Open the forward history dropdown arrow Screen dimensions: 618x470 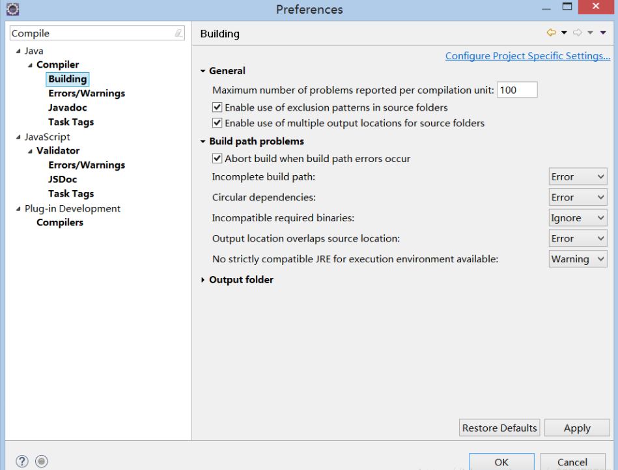[x=590, y=33]
